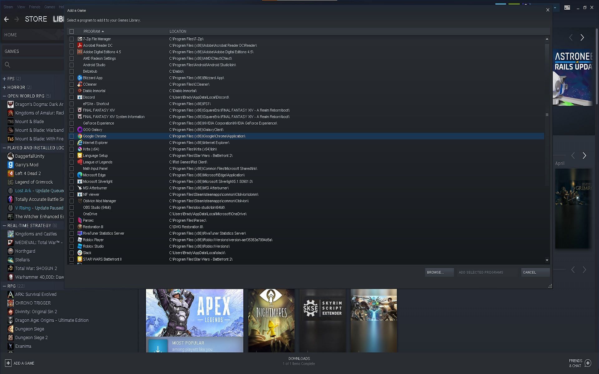599x374 pixels.
Task: Click the Blizzard App icon in list
Action: [80, 78]
